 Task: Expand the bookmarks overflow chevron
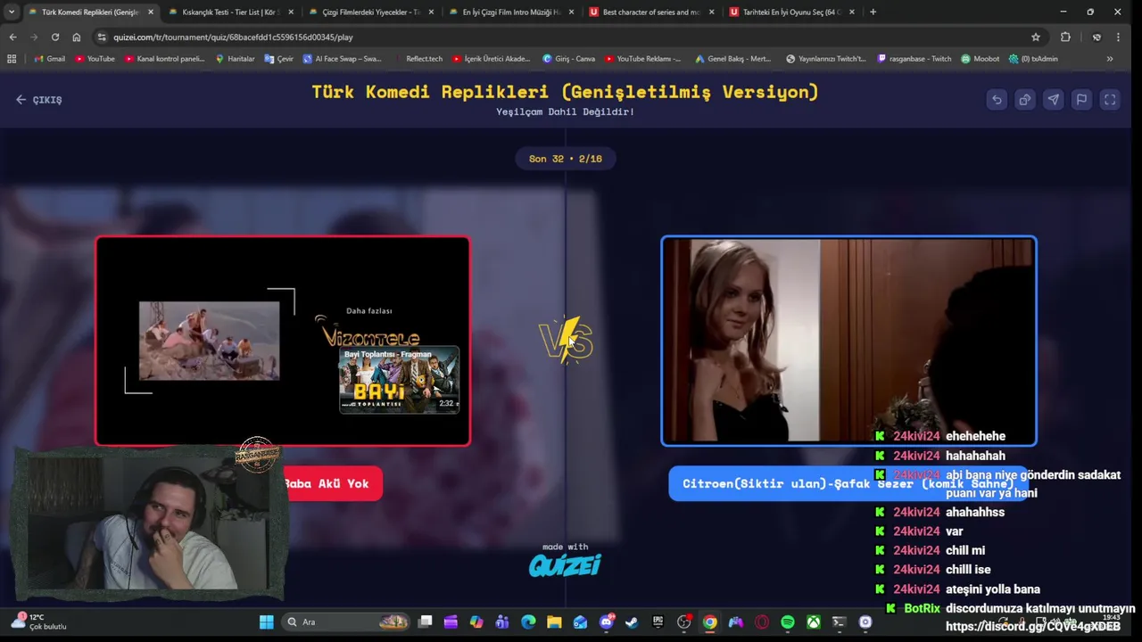click(x=1110, y=59)
